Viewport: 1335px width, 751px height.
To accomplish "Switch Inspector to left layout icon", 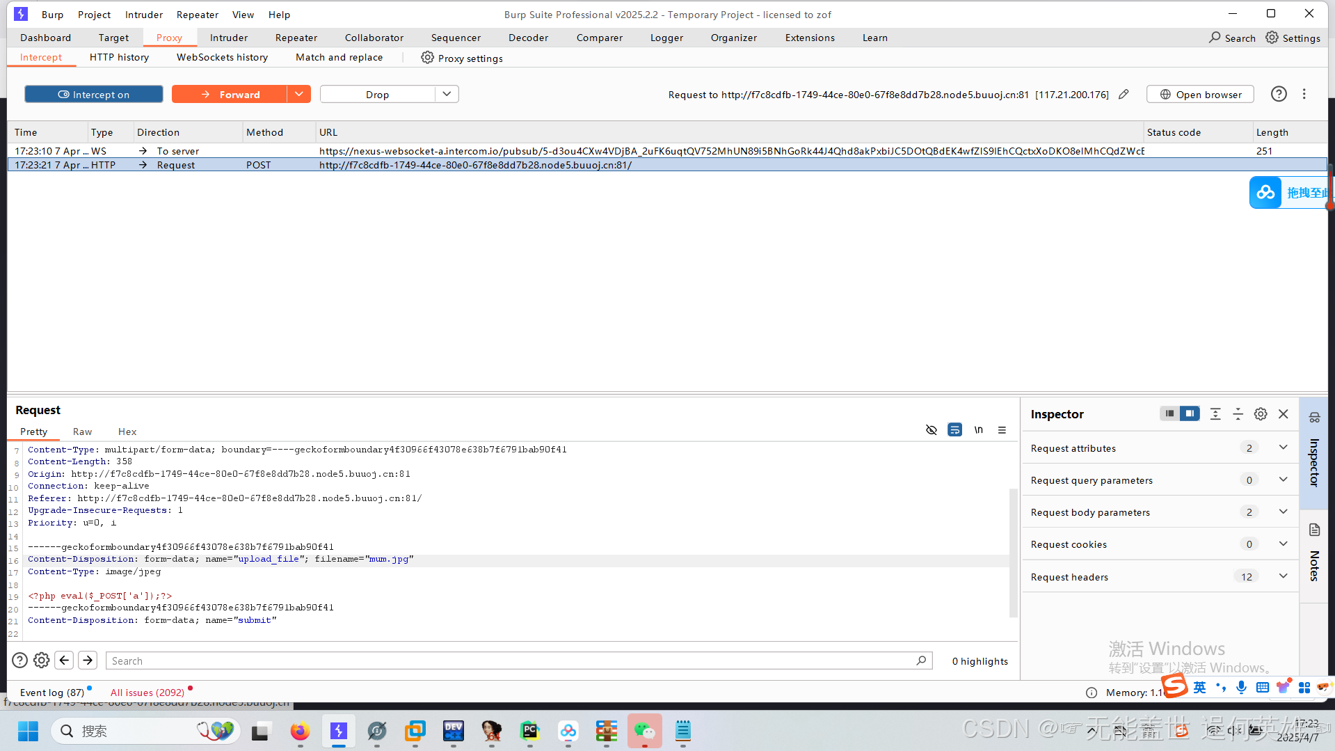I will click(1170, 413).
